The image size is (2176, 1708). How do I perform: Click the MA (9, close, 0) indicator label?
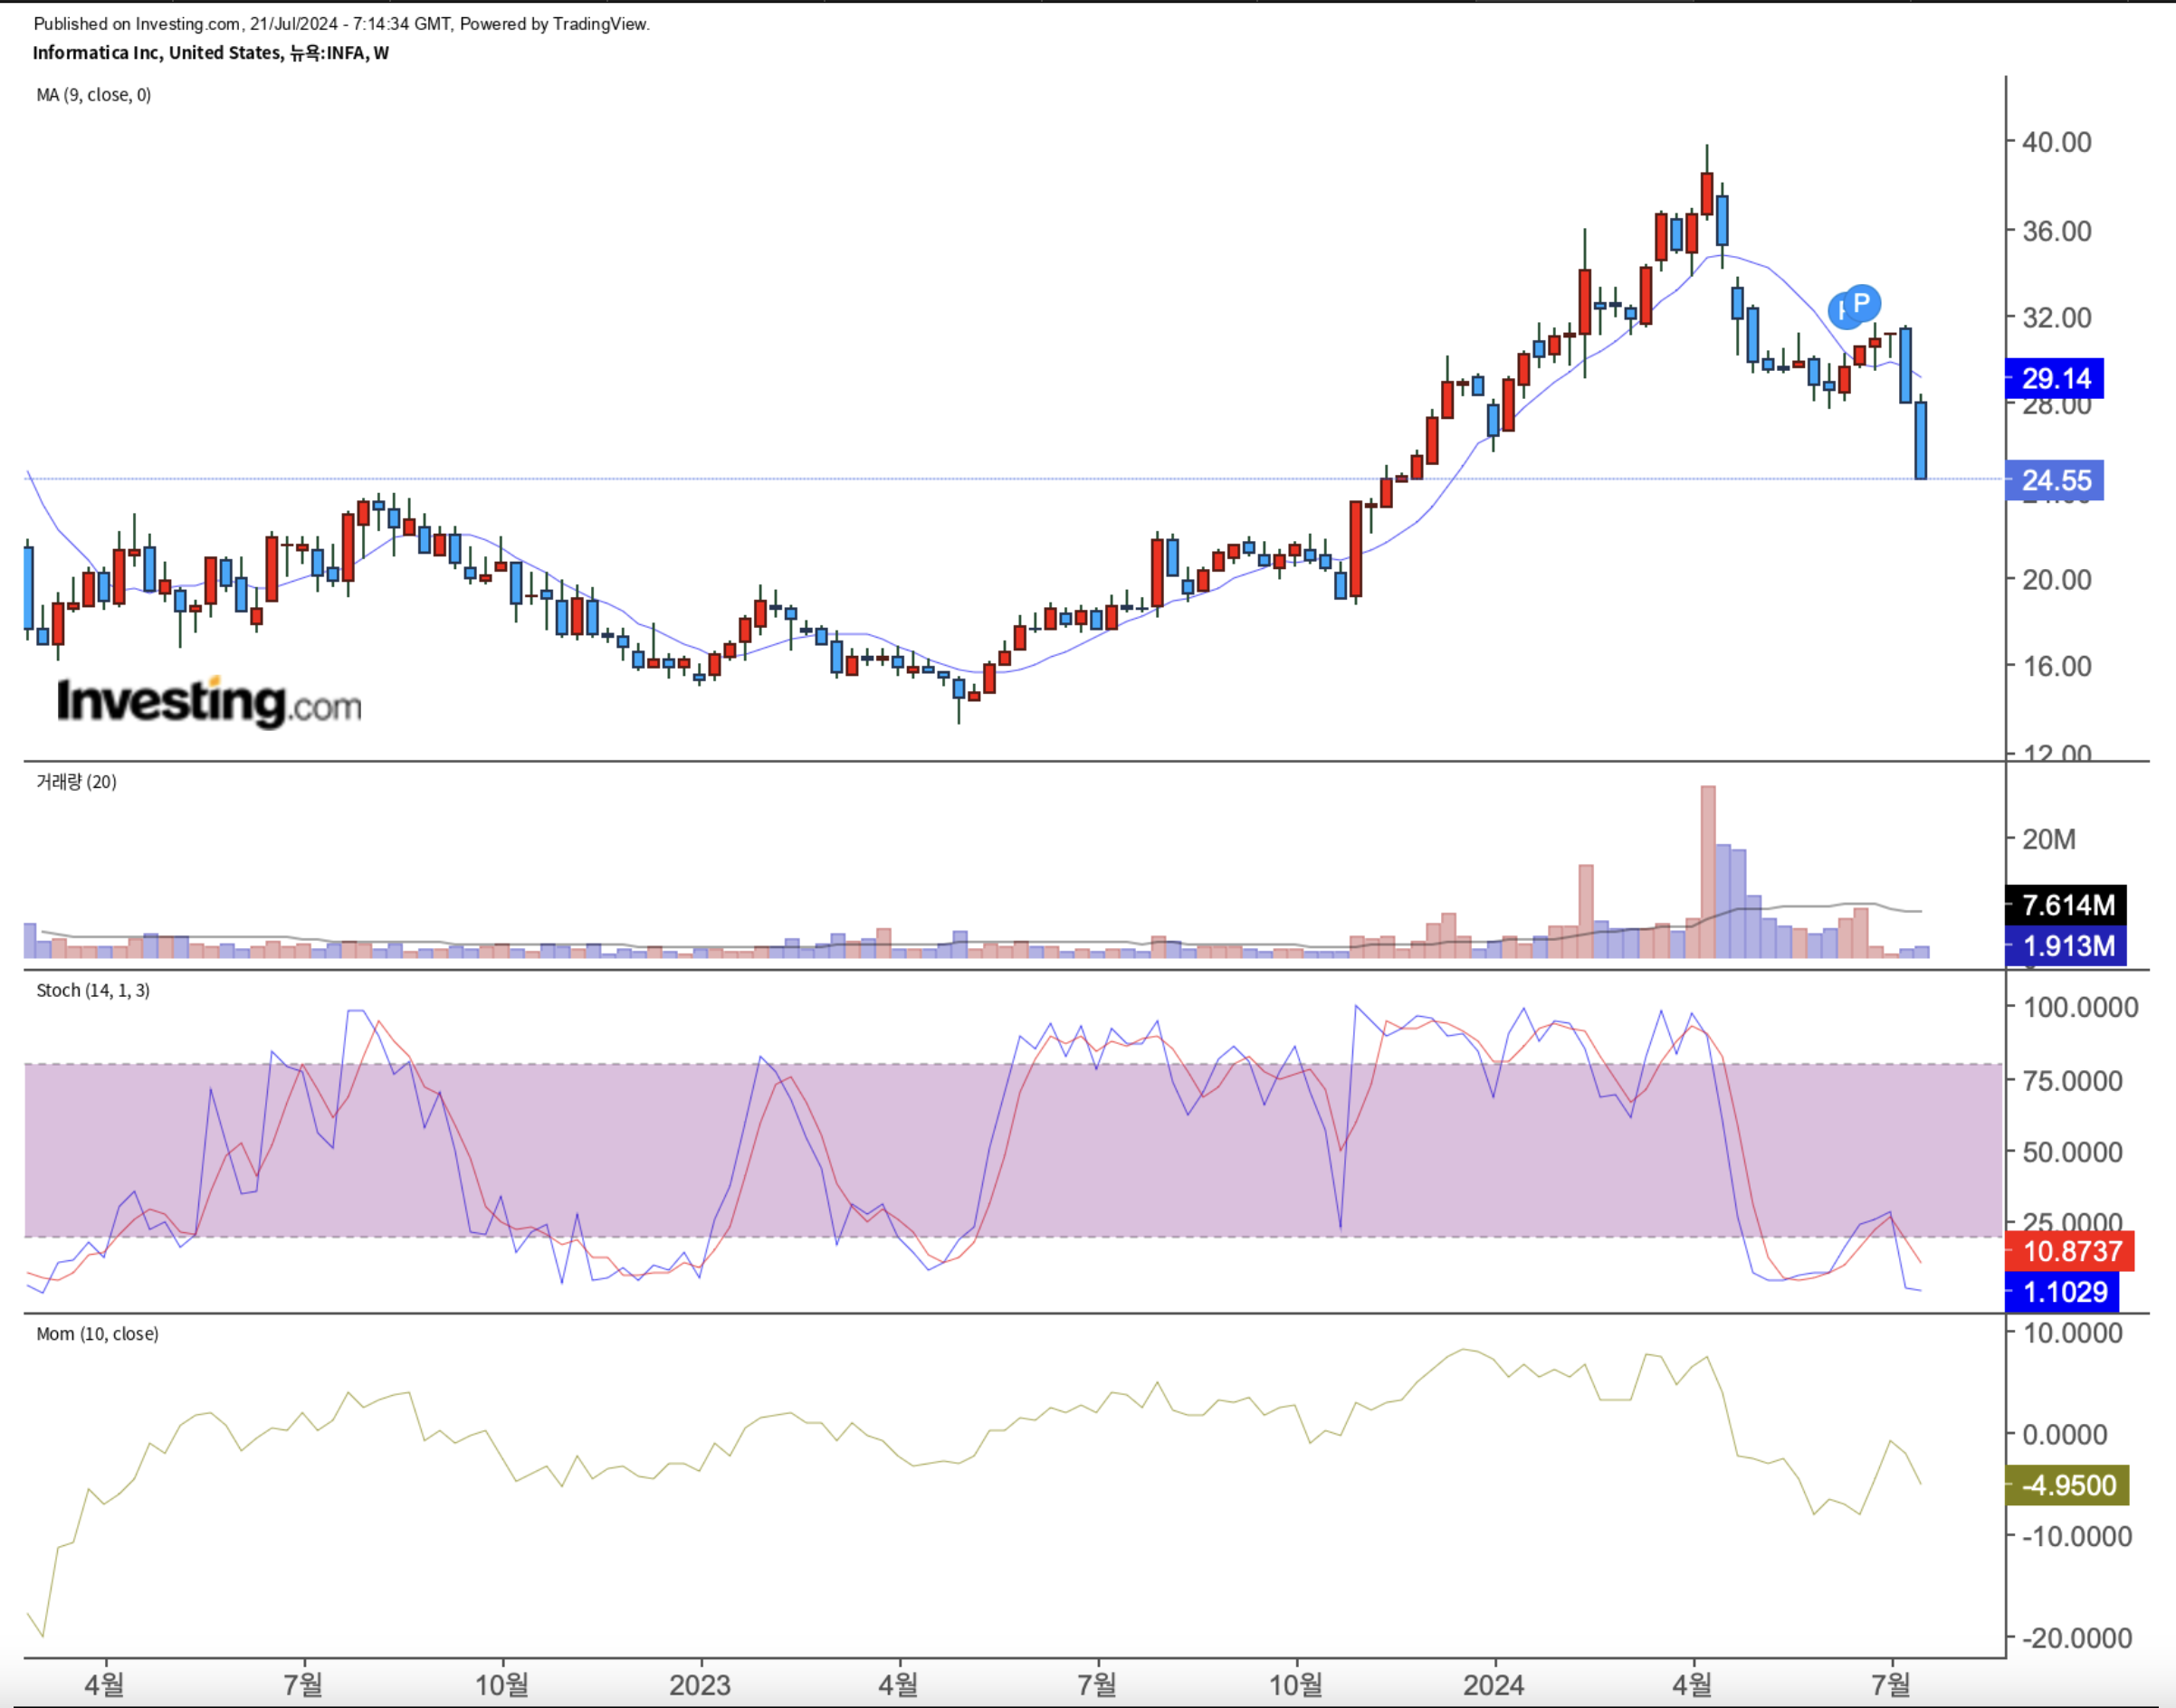point(94,95)
